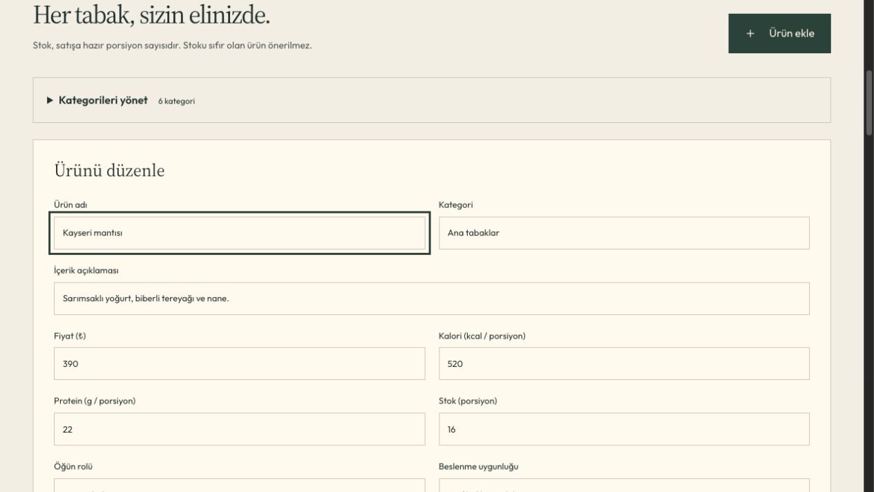Expand the Kategorileri yönet disclosure triangle
Image resolution: width=874 pixels, height=492 pixels.
point(50,100)
